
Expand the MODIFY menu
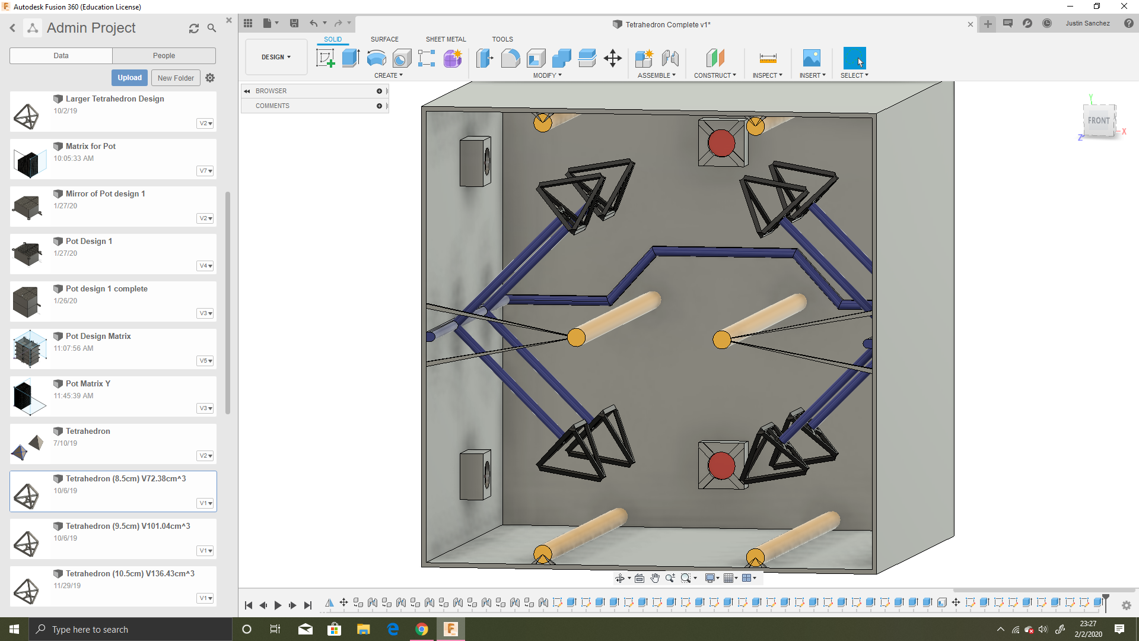click(x=547, y=75)
